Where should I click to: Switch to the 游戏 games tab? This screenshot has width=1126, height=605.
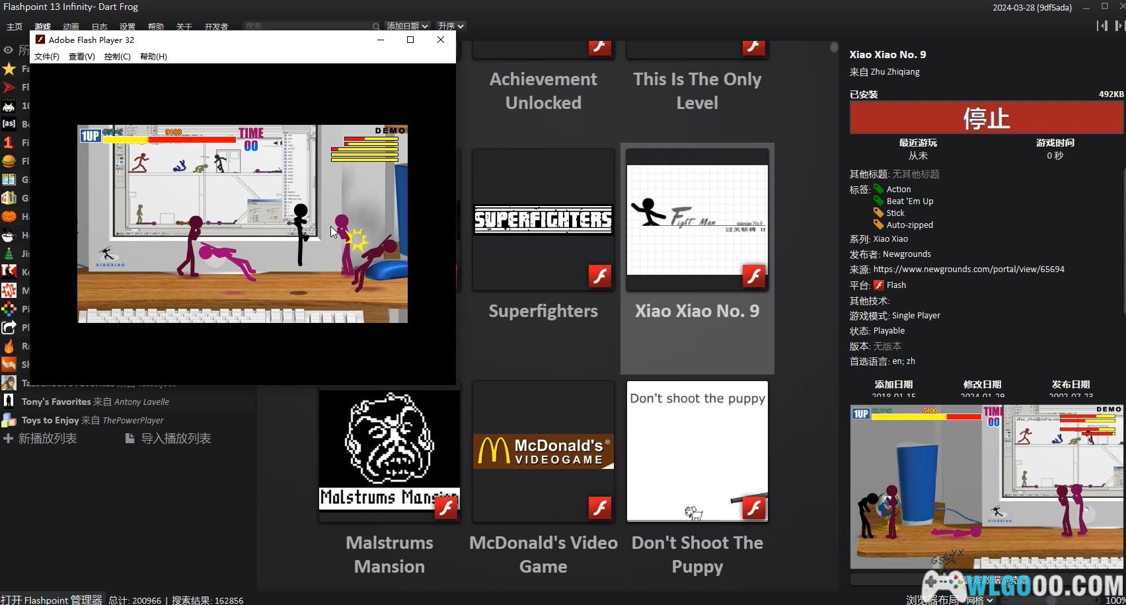click(x=43, y=27)
